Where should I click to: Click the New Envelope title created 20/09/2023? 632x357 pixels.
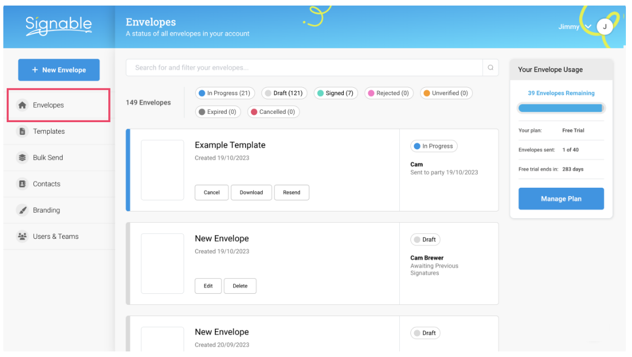coord(222,332)
